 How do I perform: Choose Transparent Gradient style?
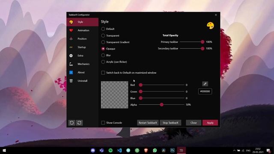click(x=103, y=42)
